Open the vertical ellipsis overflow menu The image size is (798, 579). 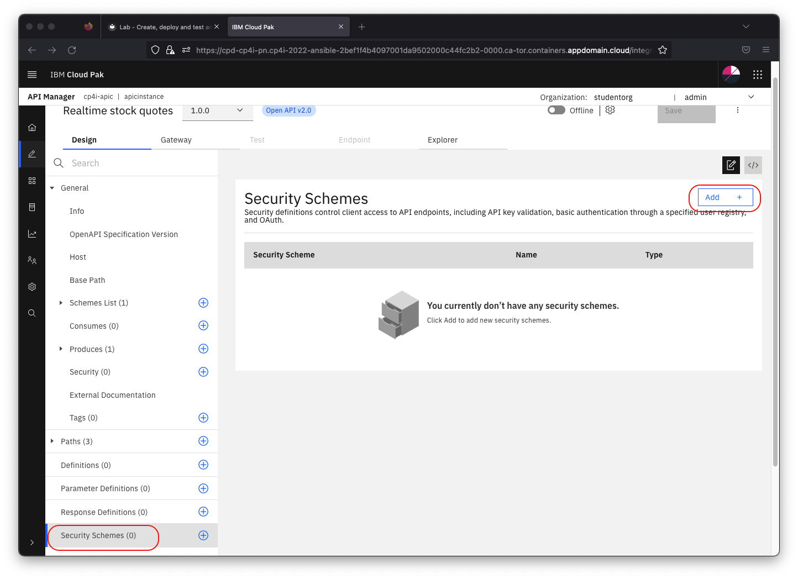coord(738,110)
